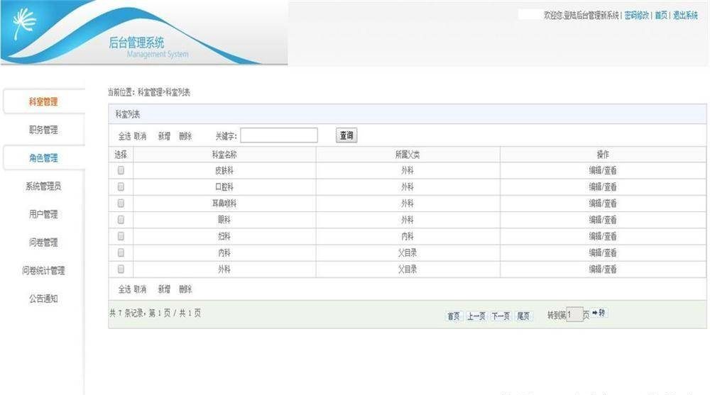This screenshot has height=395, width=710.
Task: Click 删除 above the table
Action: click(x=185, y=136)
